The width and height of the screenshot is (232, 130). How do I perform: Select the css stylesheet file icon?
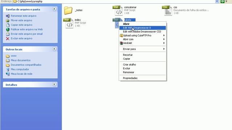tap(167, 10)
